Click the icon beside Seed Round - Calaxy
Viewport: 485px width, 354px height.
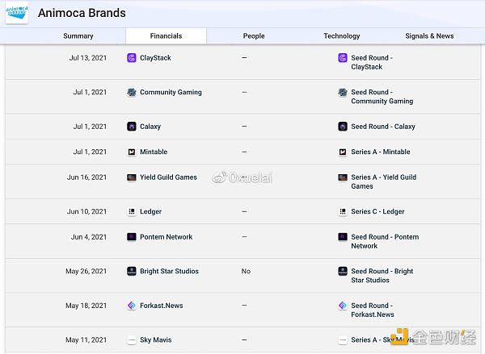343,127
